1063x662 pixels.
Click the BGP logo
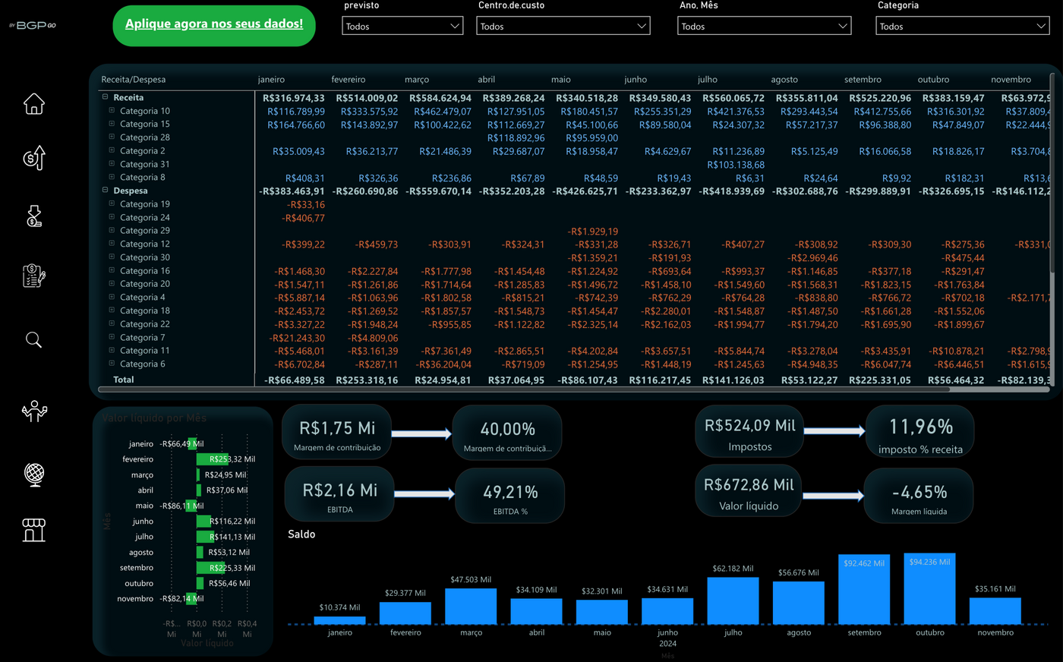tap(33, 25)
